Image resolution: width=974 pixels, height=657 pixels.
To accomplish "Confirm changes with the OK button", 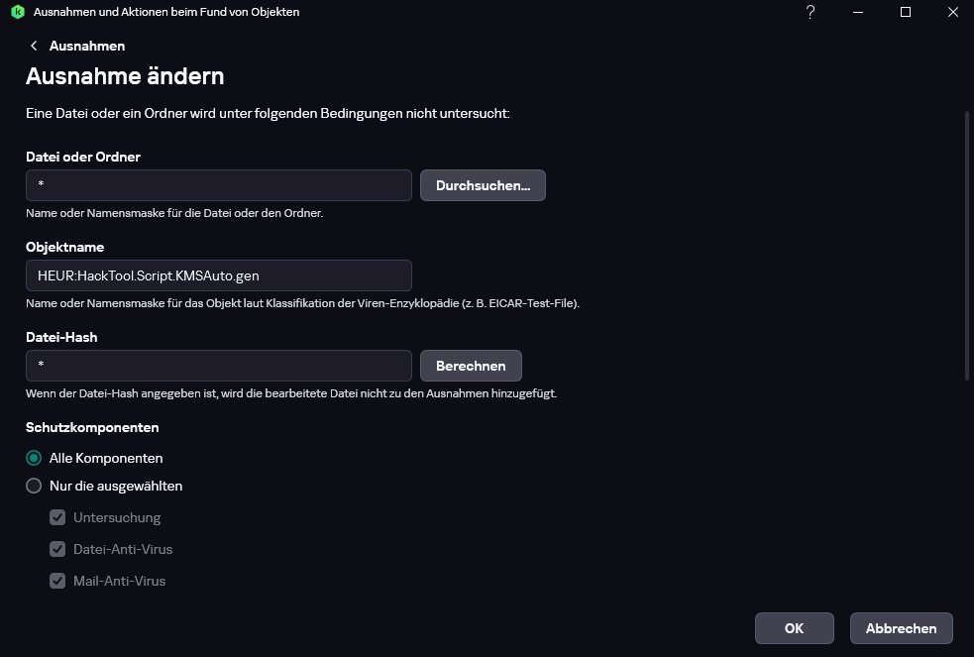I will coord(794,628).
